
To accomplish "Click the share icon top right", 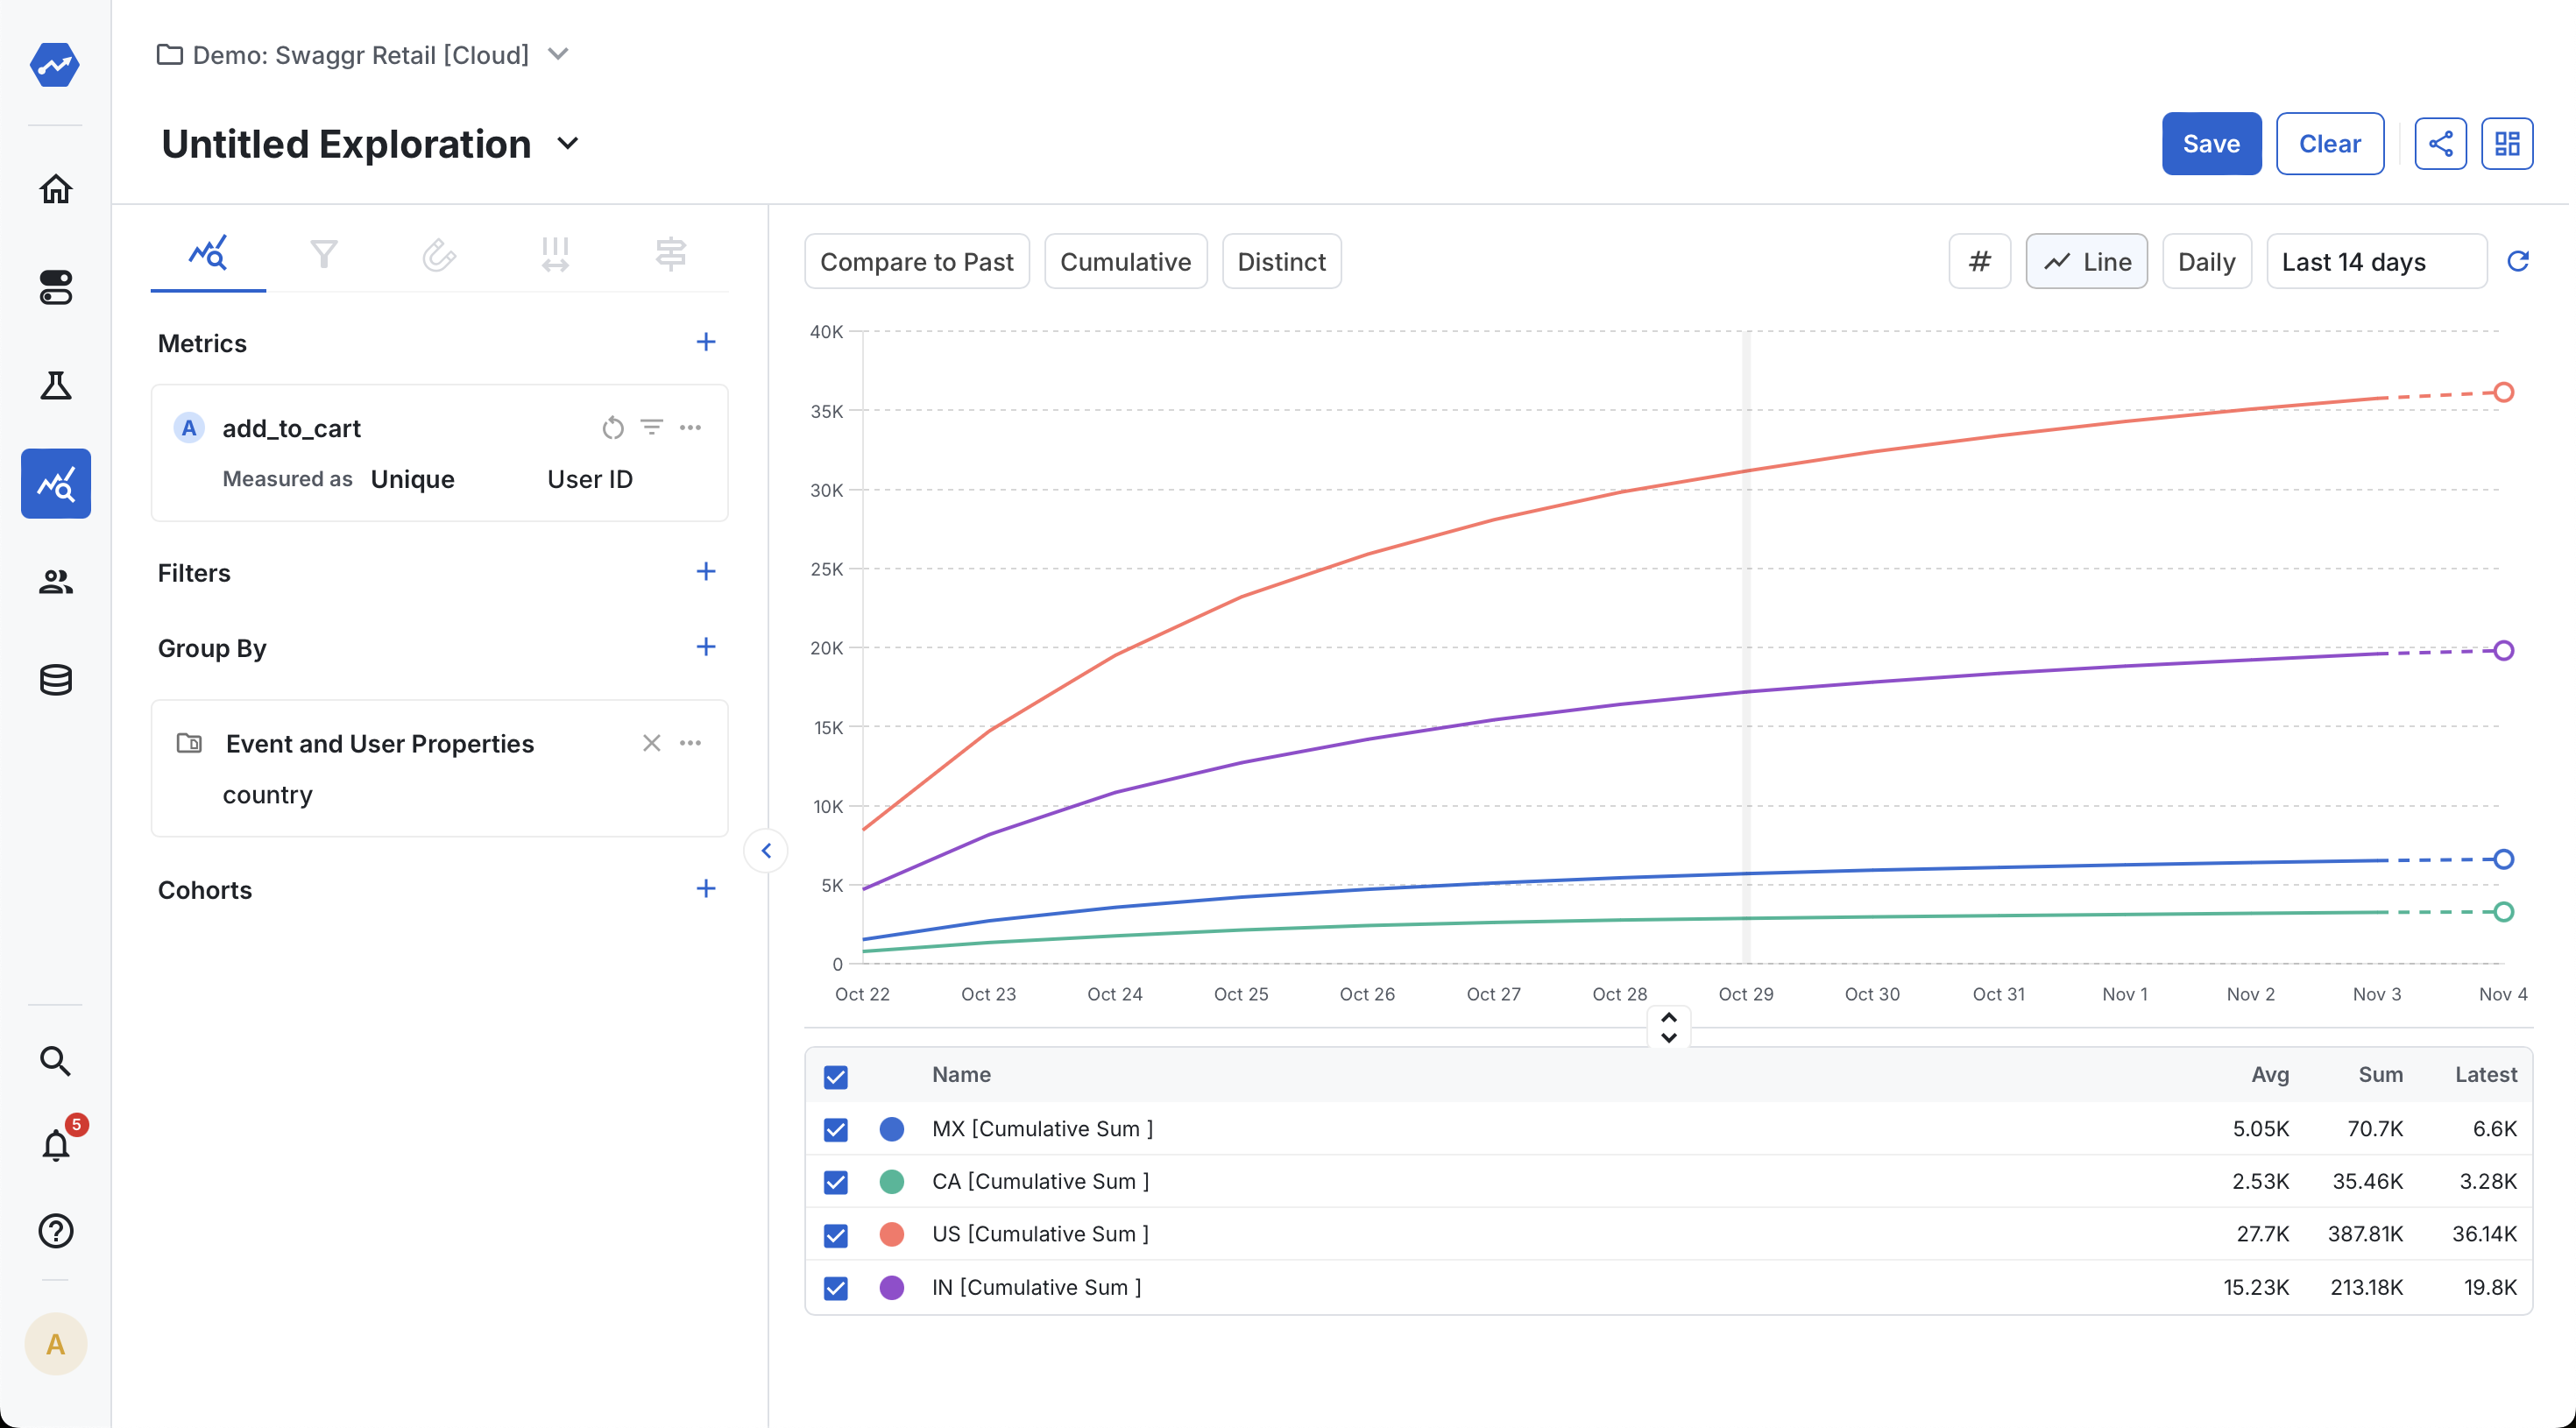I will pyautogui.click(x=2442, y=143).
